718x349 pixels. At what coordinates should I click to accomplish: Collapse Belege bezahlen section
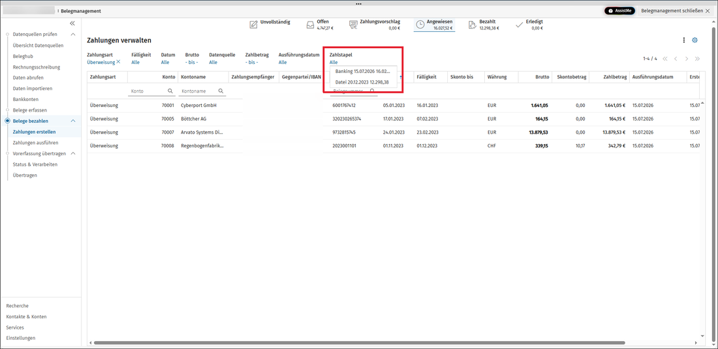tap(73, 121)
